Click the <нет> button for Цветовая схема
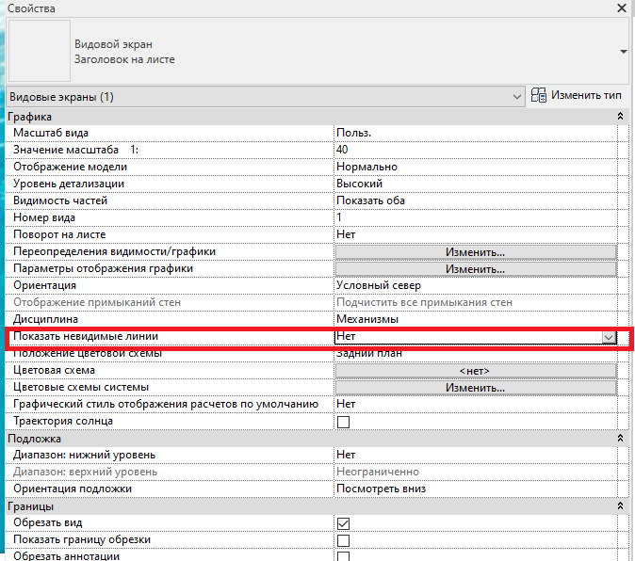 tap(476, 371)
